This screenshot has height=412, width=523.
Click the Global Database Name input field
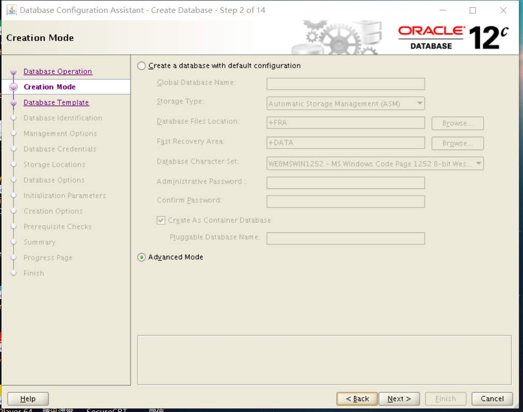(345, 83)
